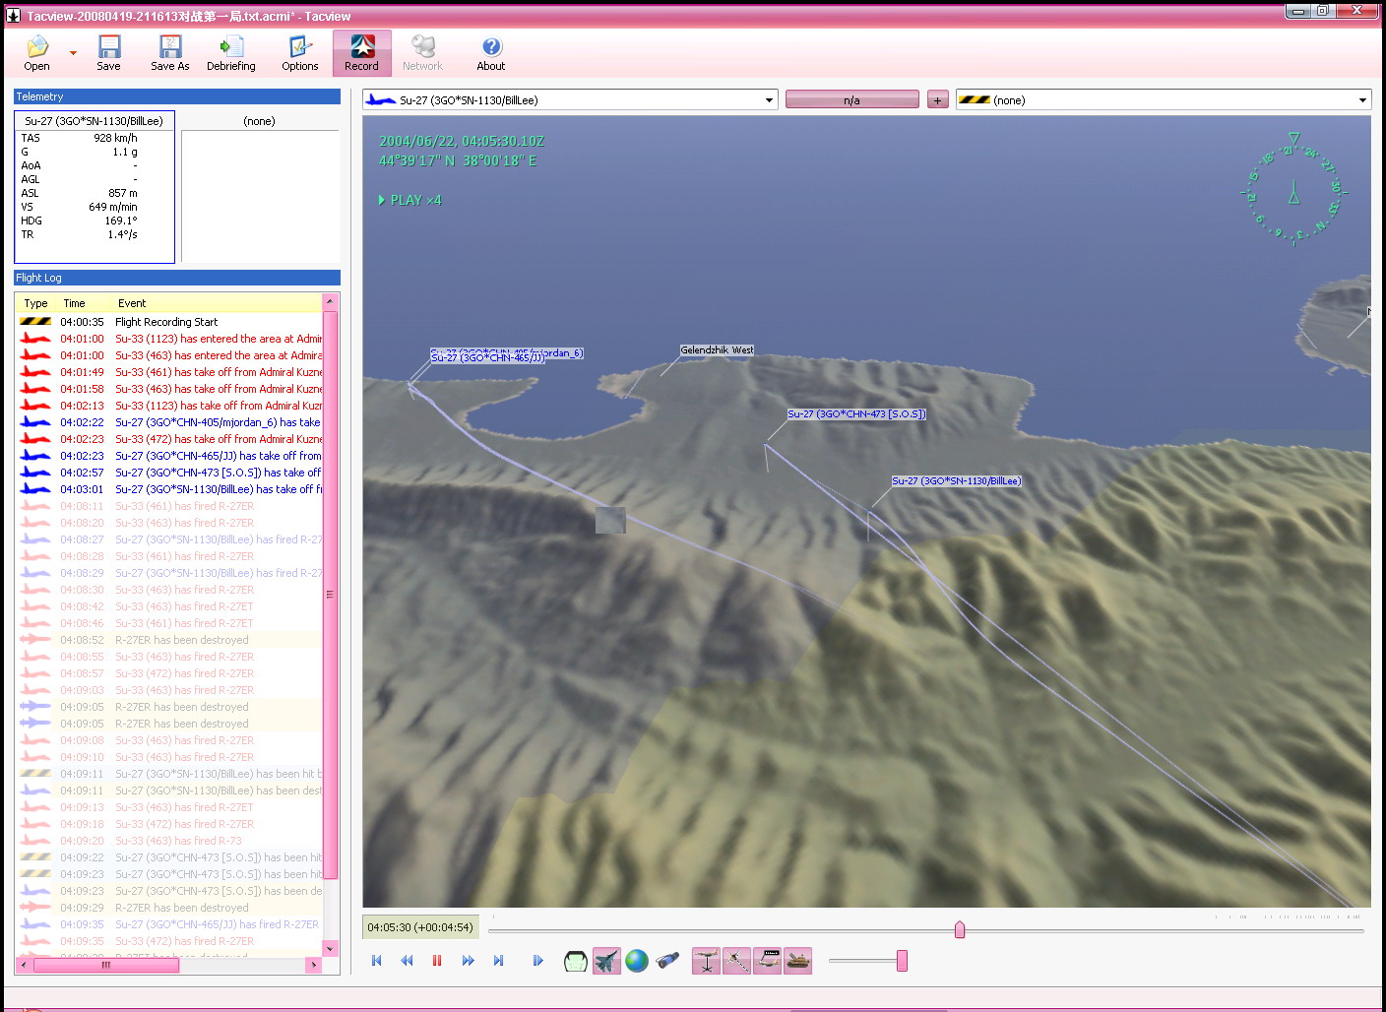Viewport: 1386px width, 1012px height.
Task: Click the dropdown arrow beside Open
Action: [x=73, y=53]
